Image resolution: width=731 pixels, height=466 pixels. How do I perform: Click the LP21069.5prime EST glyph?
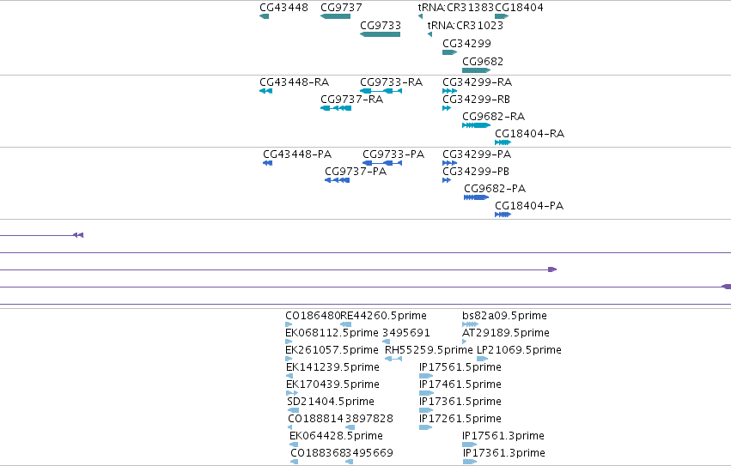tap(482, 359)
